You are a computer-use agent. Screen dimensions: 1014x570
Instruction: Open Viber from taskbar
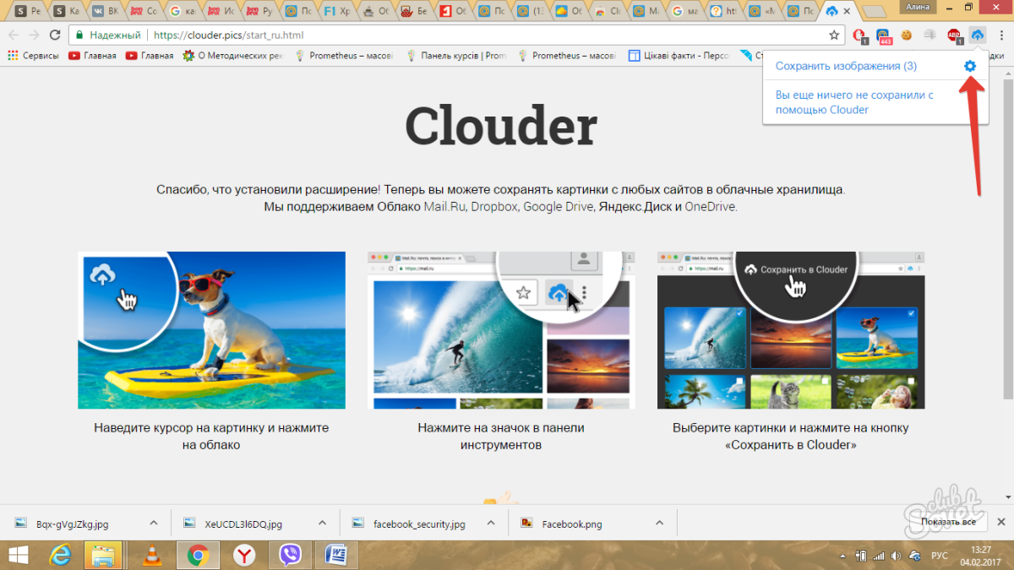pos(291,555)
